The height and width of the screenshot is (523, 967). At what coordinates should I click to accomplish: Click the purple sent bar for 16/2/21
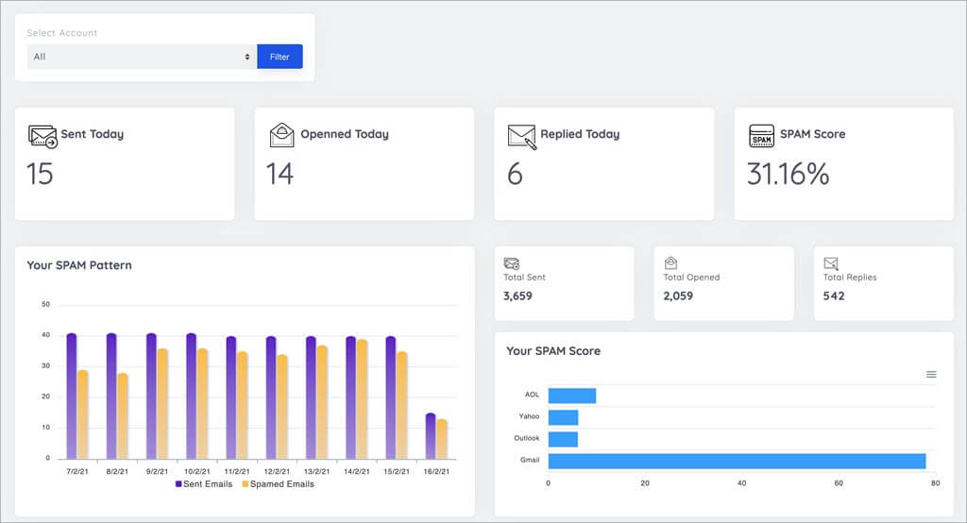click(431, 435)
